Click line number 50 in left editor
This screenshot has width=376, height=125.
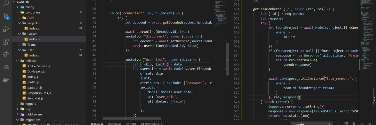click(94, 64)
